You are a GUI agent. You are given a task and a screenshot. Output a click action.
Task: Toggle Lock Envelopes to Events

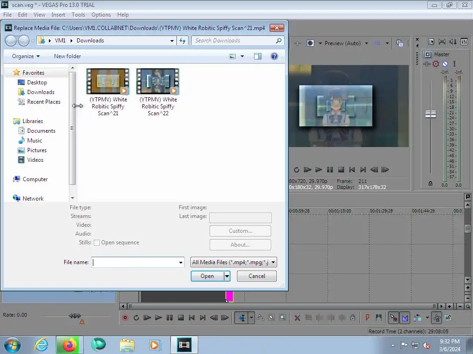click(x=437, y=318)
